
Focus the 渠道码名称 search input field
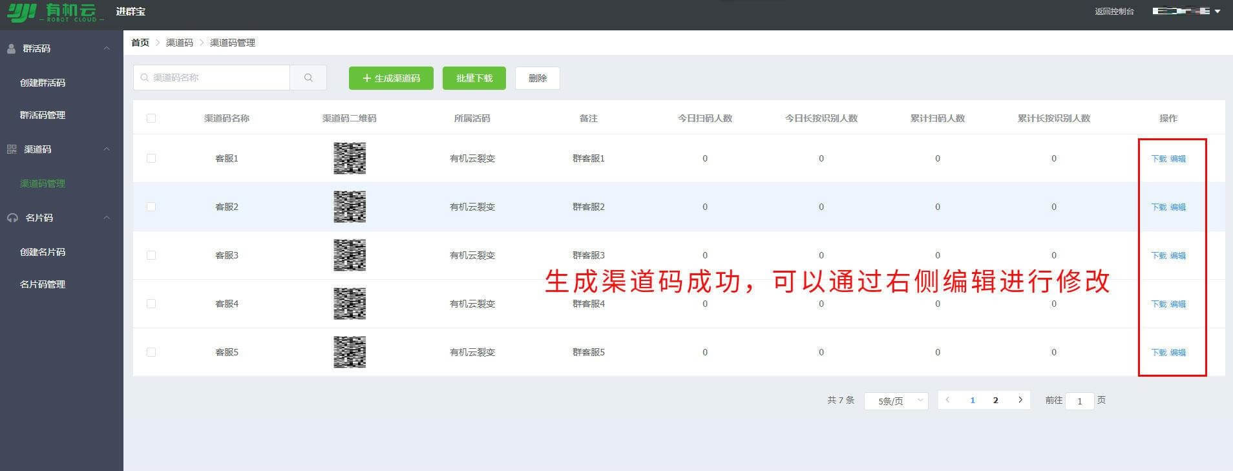pyautogui.click(x=211, y=78)
